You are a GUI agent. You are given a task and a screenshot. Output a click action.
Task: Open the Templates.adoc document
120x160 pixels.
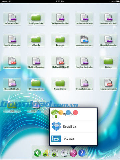click(x=84, y=84)
